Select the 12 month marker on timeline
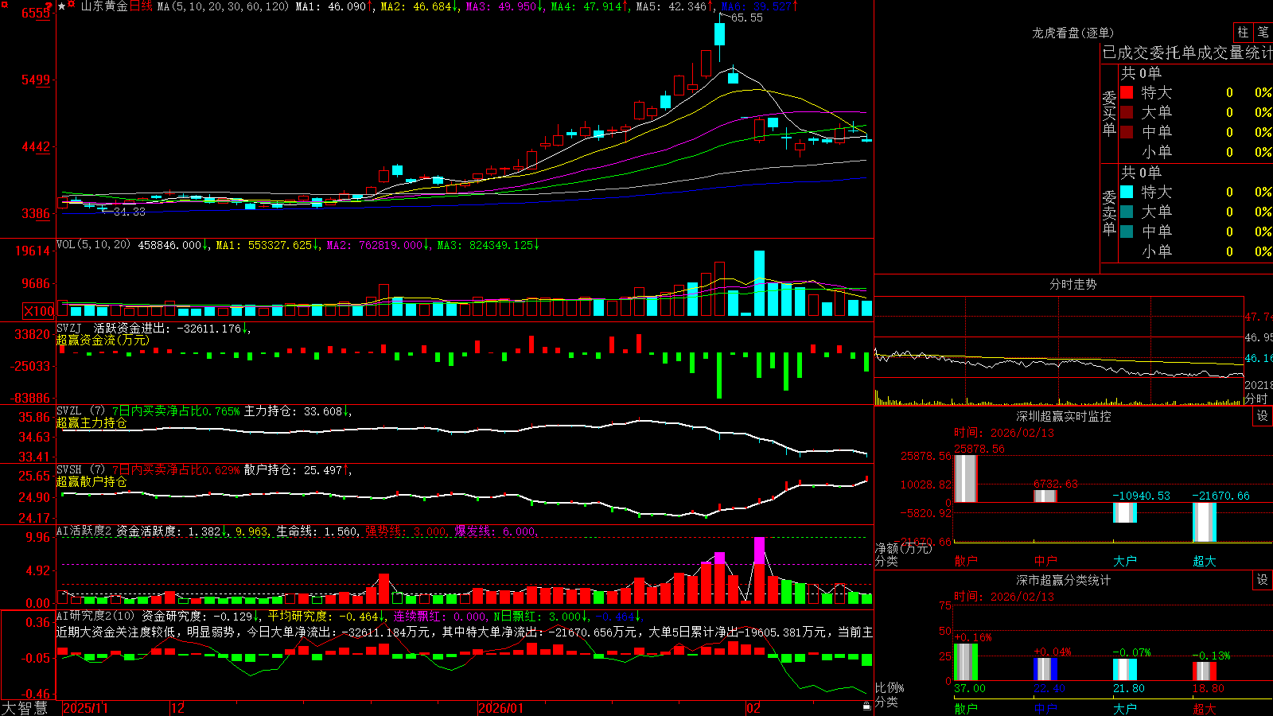The width and height of the screenshot is (1273, 716). pyautogui.click(x=177, y=708)
